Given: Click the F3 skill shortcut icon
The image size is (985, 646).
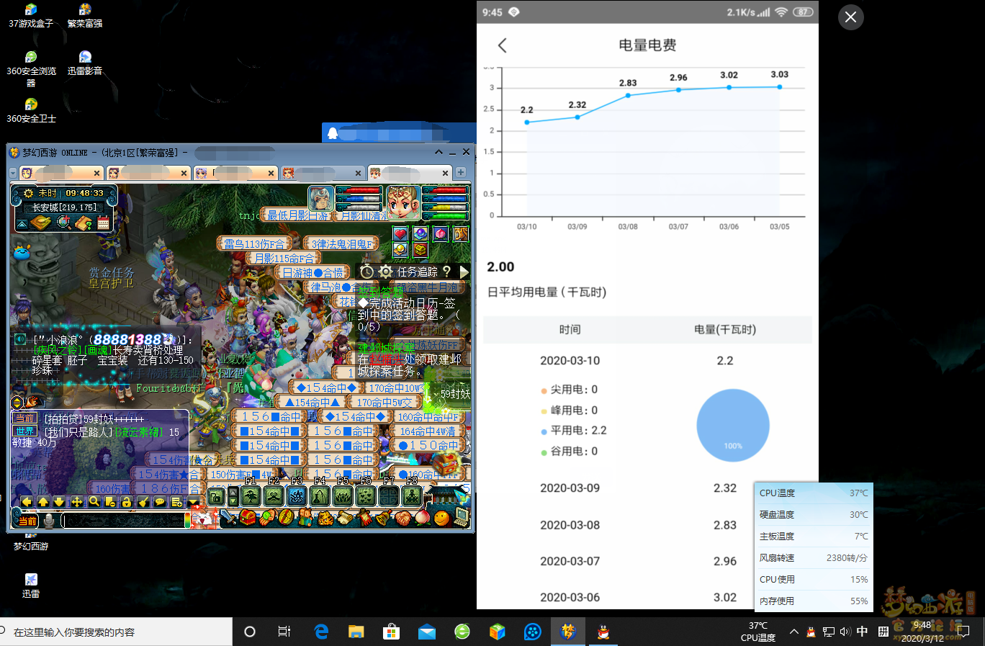Looking at the screenshot, I should pos(297,496).
